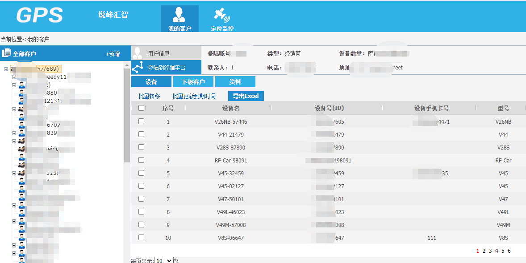This screenshot has width=526, height=263.
Task: Click the 登陆到终端平台 share icon
Action: [137, 68]
